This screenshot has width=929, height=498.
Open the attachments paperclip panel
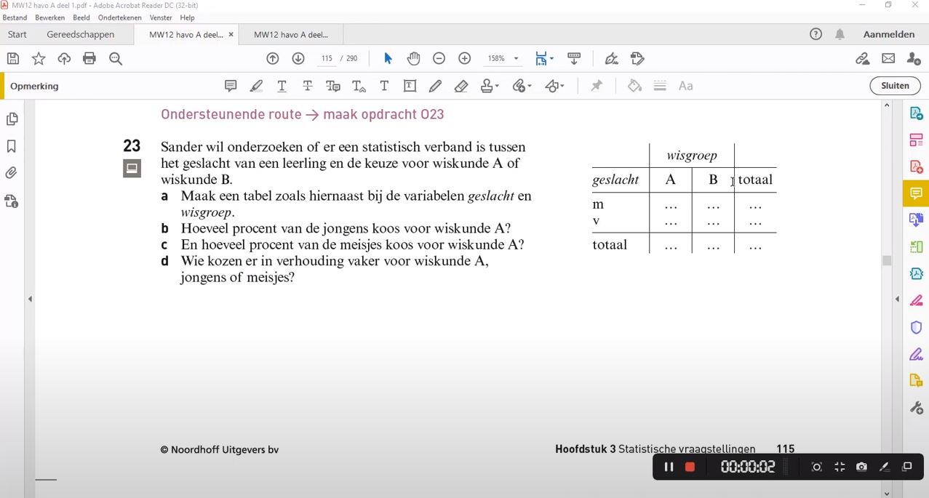[12, 173]
